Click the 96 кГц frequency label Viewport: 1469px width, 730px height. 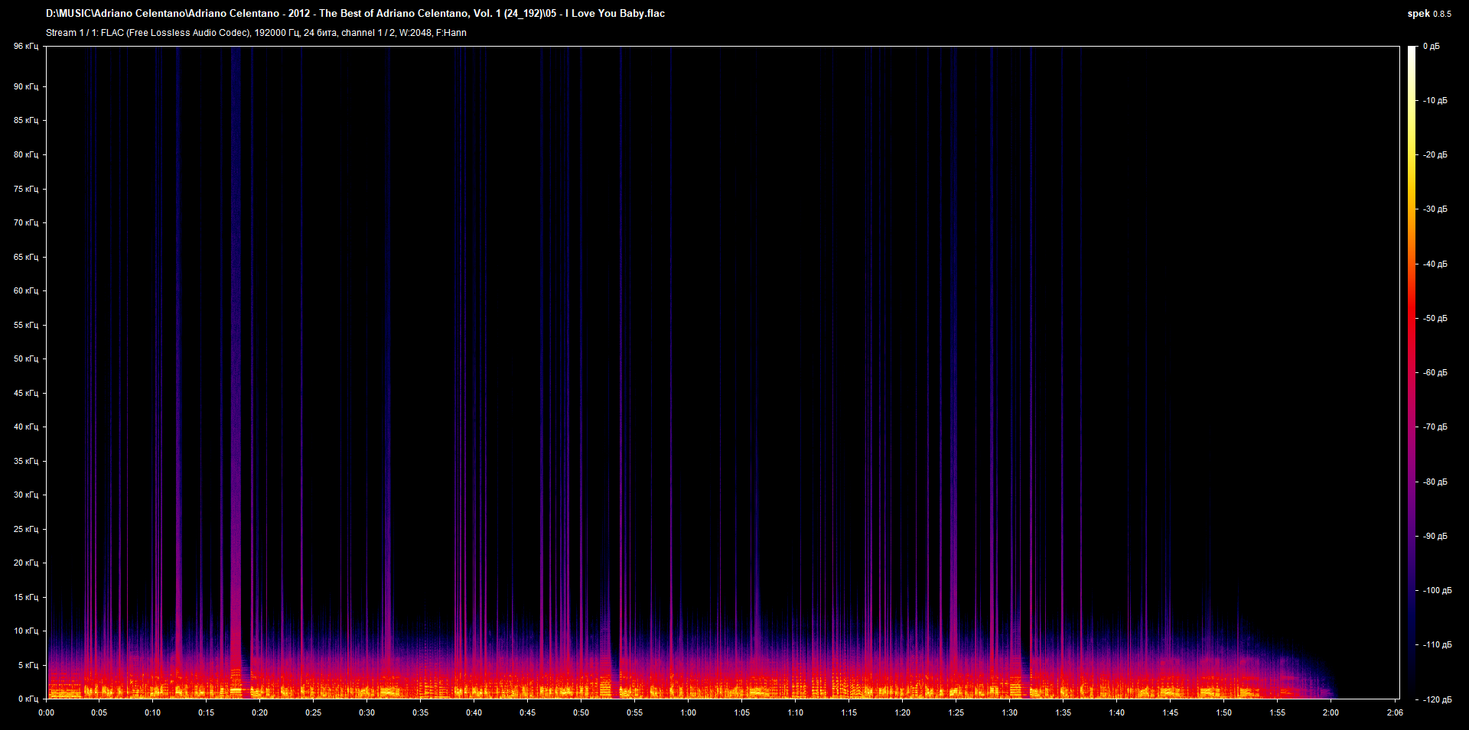pyautogui.click(x=25, y=47)
